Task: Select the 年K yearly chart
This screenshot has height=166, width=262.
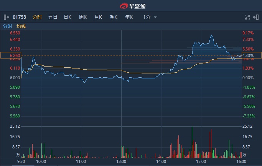Action: coord(129,17)
